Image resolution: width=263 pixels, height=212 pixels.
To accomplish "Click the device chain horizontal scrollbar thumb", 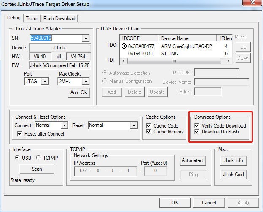I will (174, 61).
